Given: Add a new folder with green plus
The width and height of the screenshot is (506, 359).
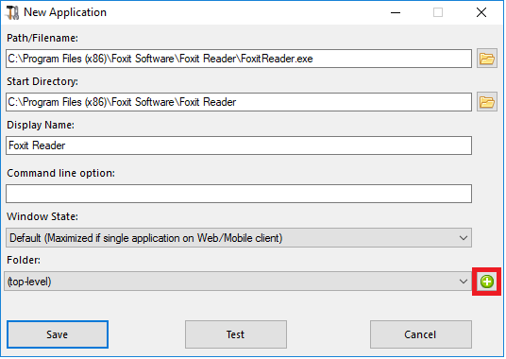Looking at the screenshot, I should tap(486, 282).
